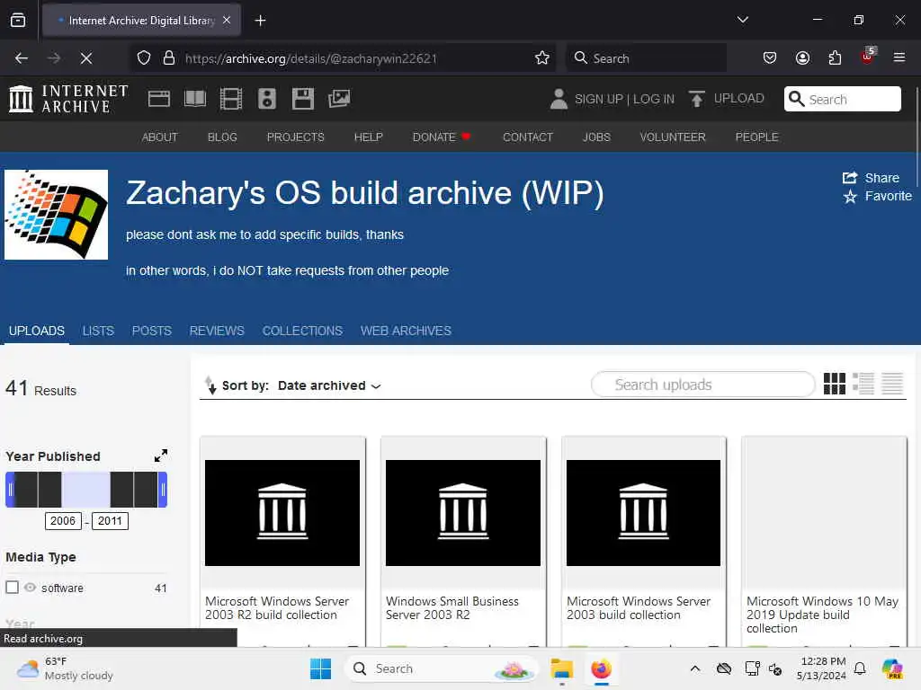Tick the software media type checkbox
The image size is (921, 690).
coord(12,588)
